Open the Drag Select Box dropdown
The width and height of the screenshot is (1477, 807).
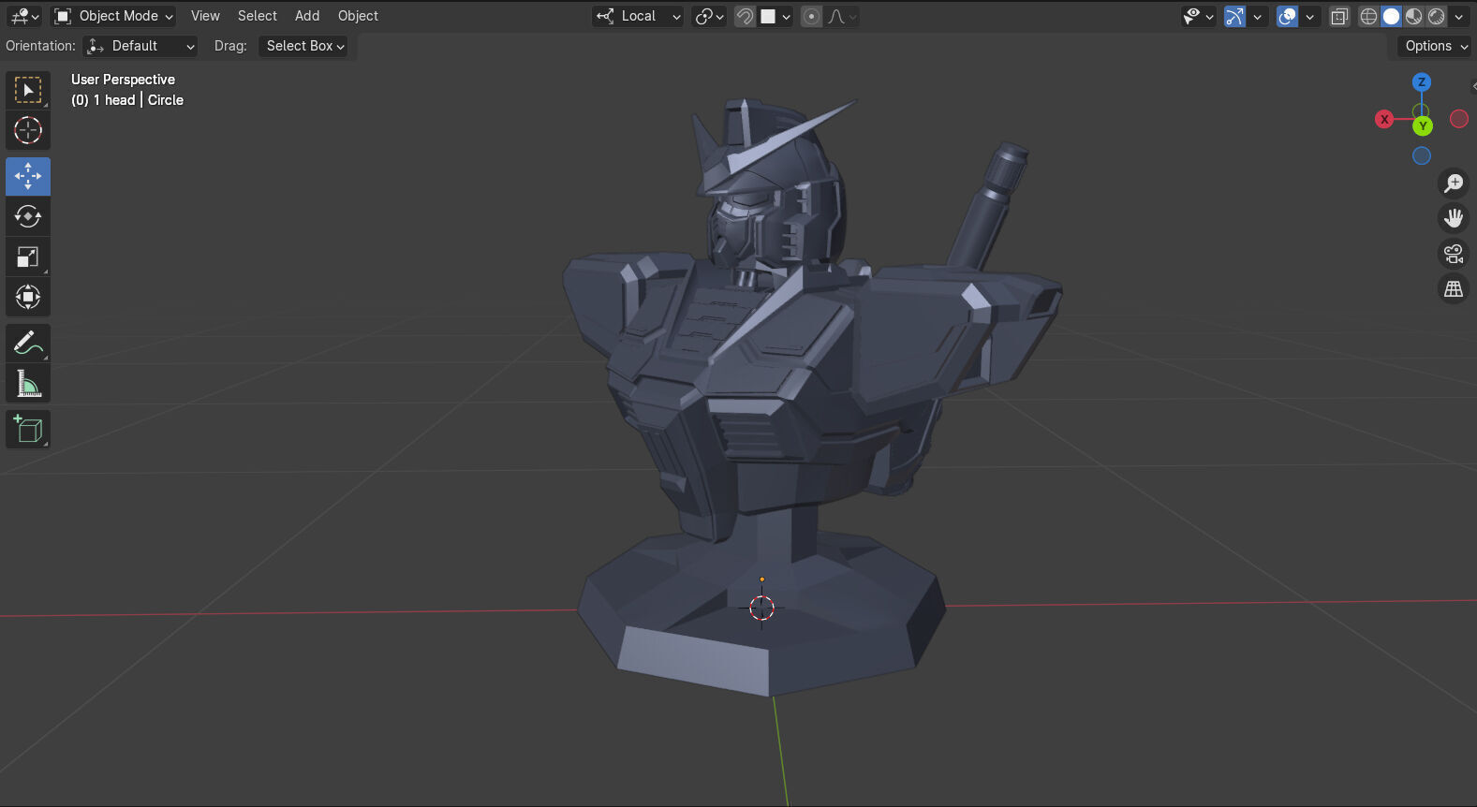[x=303, y=46]
